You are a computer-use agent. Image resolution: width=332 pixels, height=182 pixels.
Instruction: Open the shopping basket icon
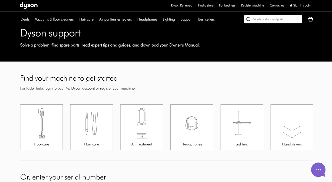click(310, 19)
